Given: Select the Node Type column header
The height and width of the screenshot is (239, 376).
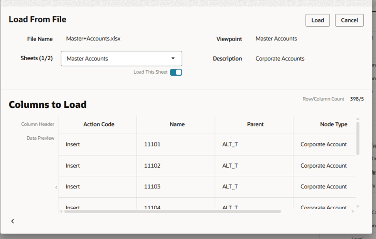Looking at the screenshot, I should [x=333, y=124].
